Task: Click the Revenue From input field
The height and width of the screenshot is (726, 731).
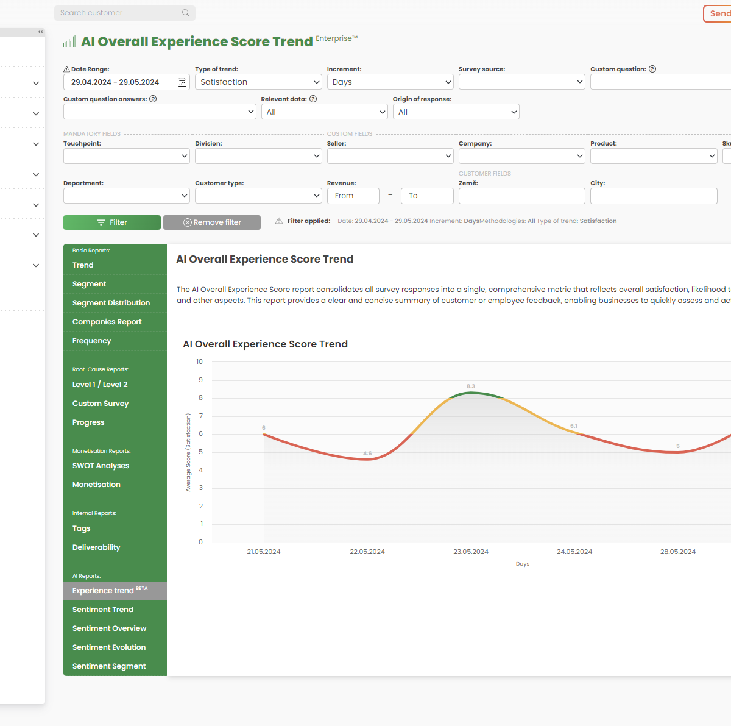Action: coord(353,195)
